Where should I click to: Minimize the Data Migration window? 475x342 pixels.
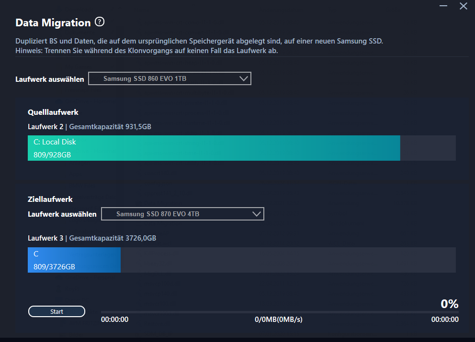coord(443,6)
